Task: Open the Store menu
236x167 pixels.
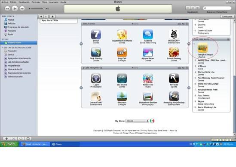Action: pyautogui.click(x=45, y=2)
